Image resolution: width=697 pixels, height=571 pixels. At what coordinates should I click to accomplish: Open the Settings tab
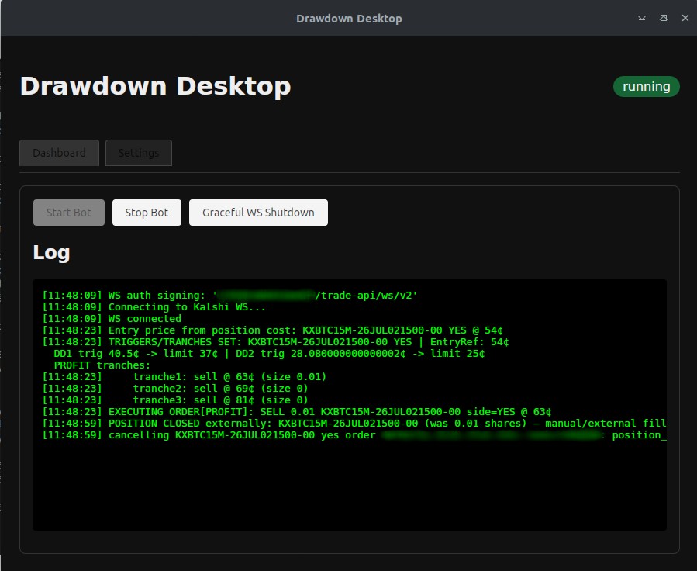[x=139, y=153]
